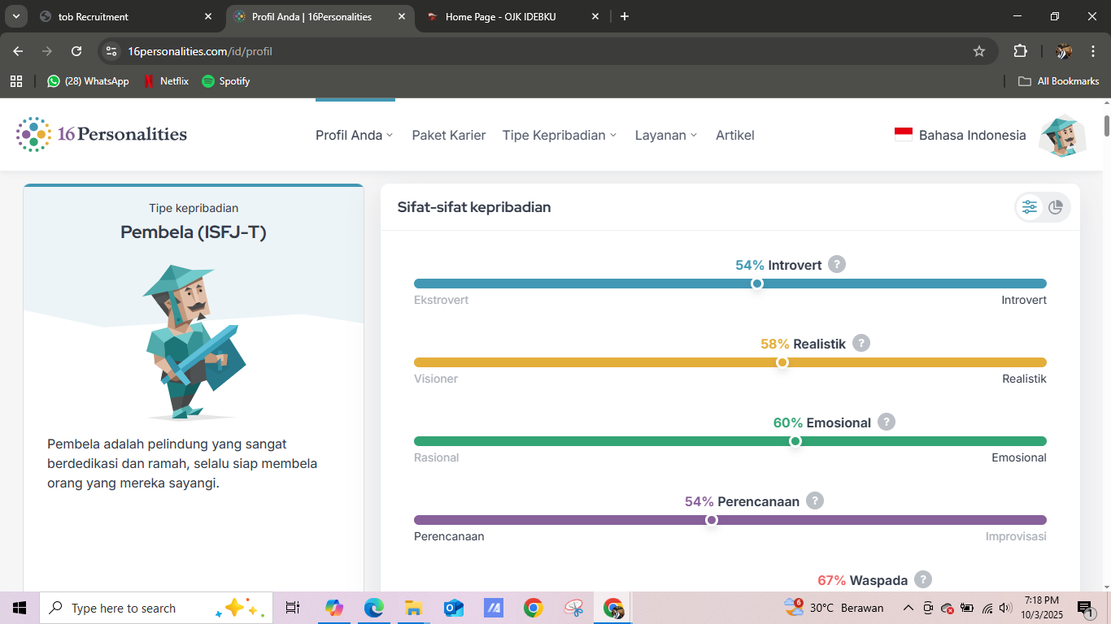Open the Paket Karier menu item
The height and width of the screenshot is (624, 1111).
[449, 136]
